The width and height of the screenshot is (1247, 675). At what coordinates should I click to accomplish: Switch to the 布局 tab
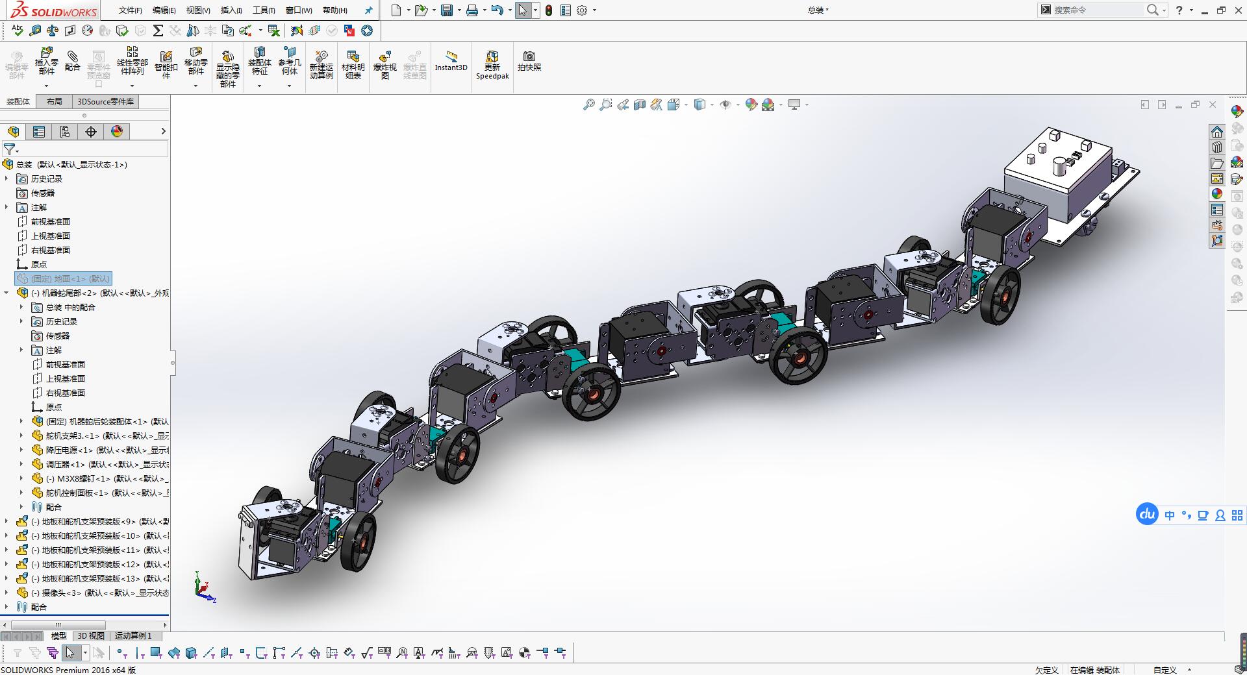[x=55, y=102]
